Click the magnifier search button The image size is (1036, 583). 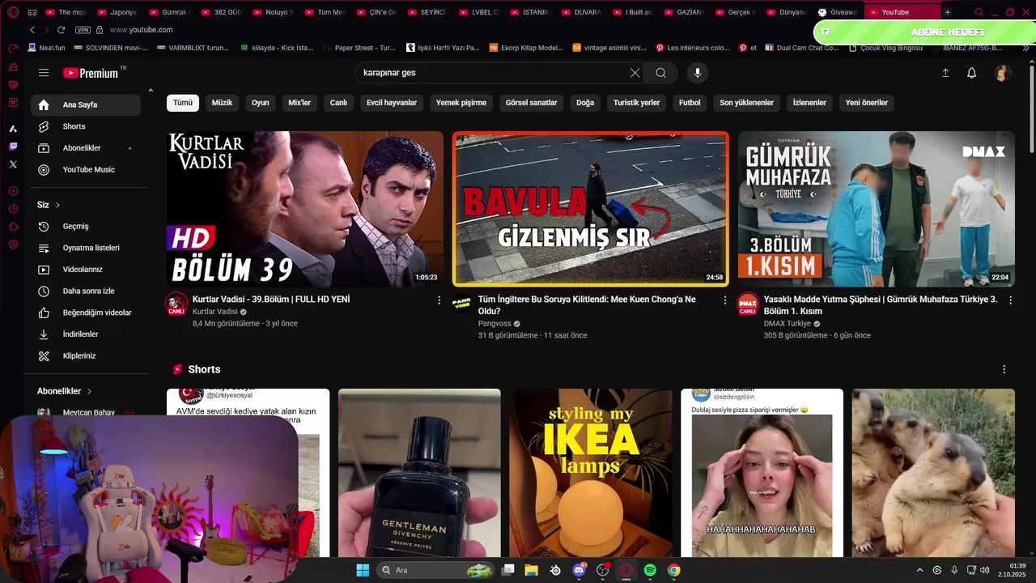661,73
